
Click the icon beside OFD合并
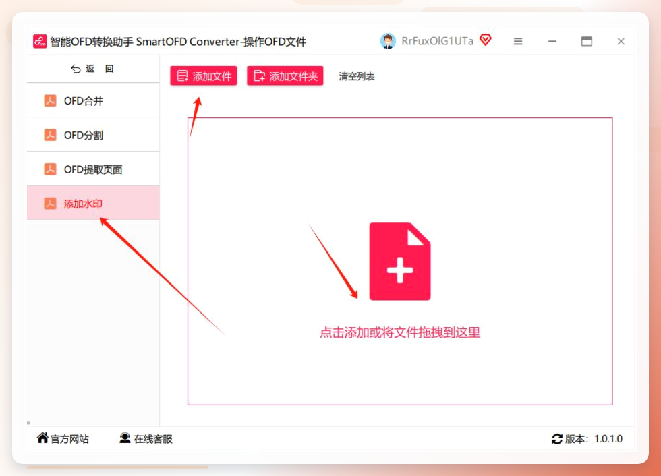pos(50,100)
